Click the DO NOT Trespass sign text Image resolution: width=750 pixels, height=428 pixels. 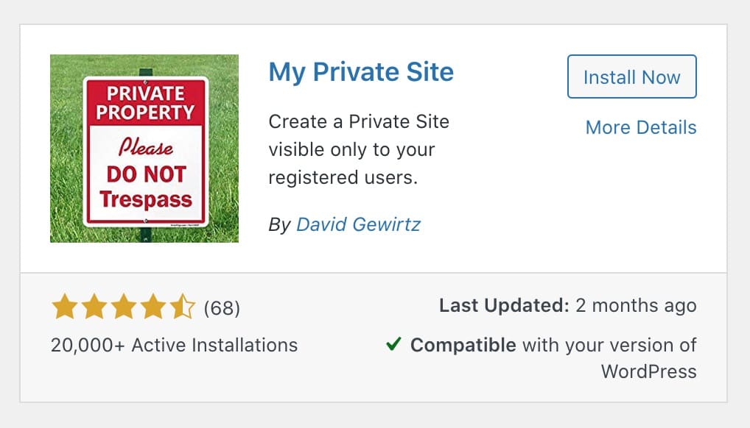click(x=146, y=187)
